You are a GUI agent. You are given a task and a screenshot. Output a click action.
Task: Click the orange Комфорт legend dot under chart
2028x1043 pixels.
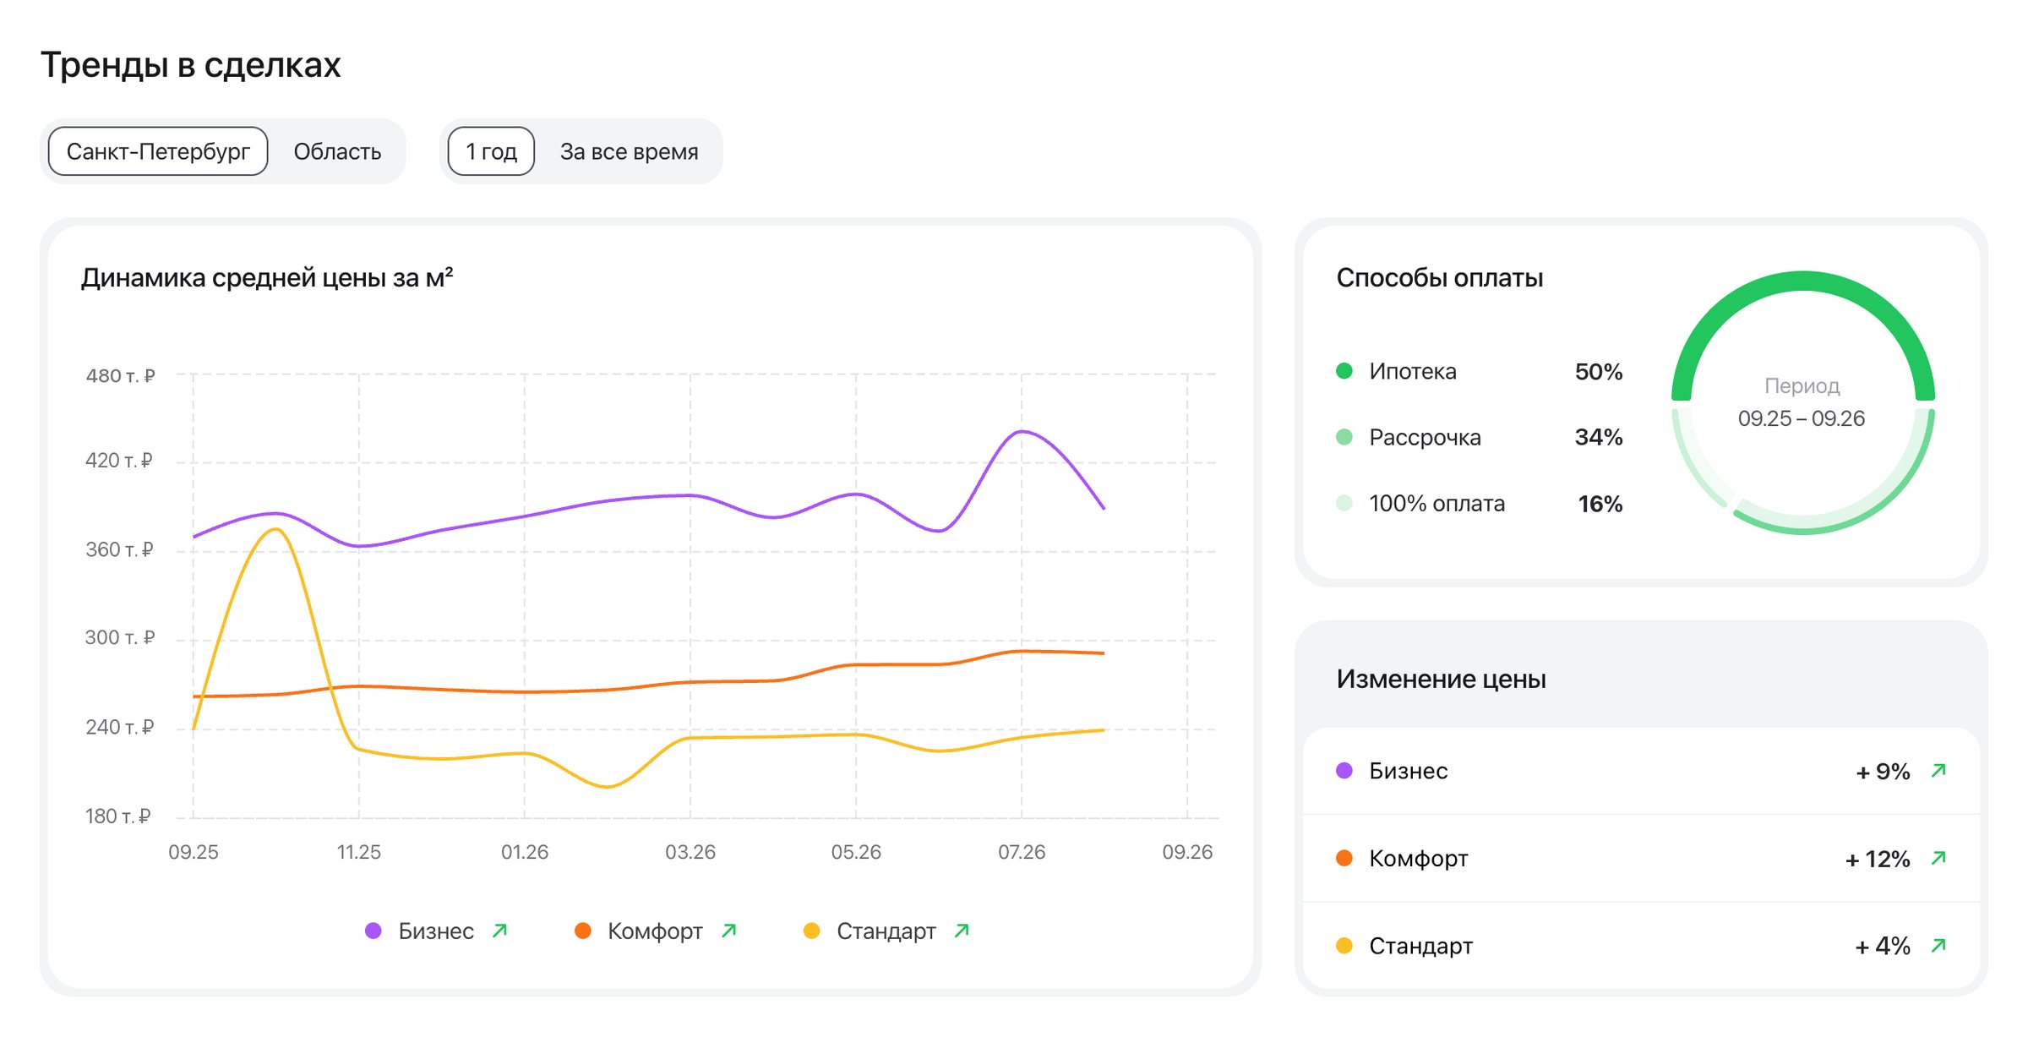click(582, 931)
